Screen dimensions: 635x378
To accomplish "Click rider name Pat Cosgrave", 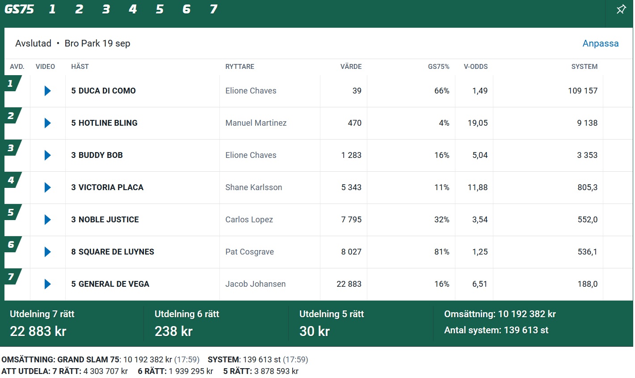I will [x=249, y=252].
